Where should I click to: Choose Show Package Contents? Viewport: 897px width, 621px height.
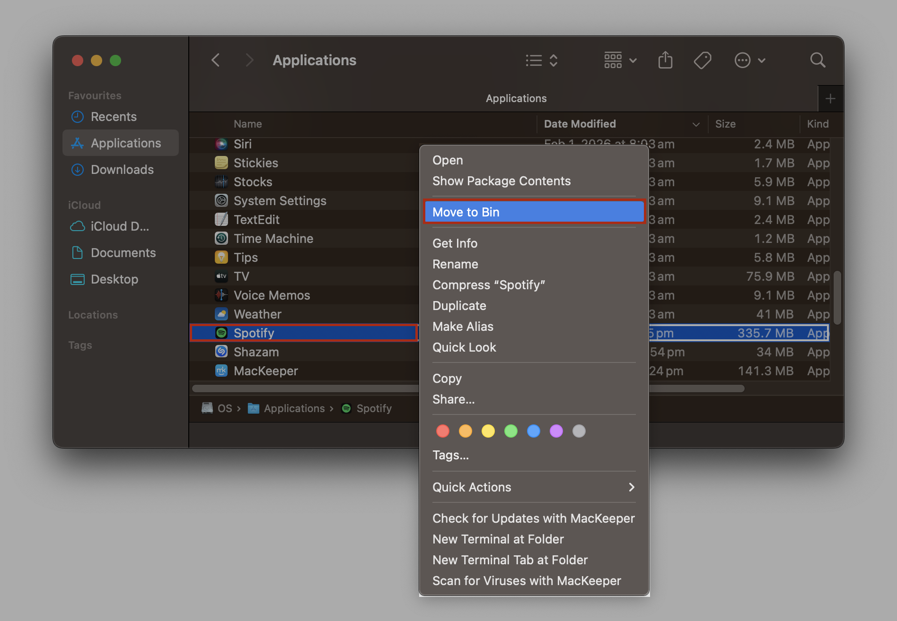point(534,181)
